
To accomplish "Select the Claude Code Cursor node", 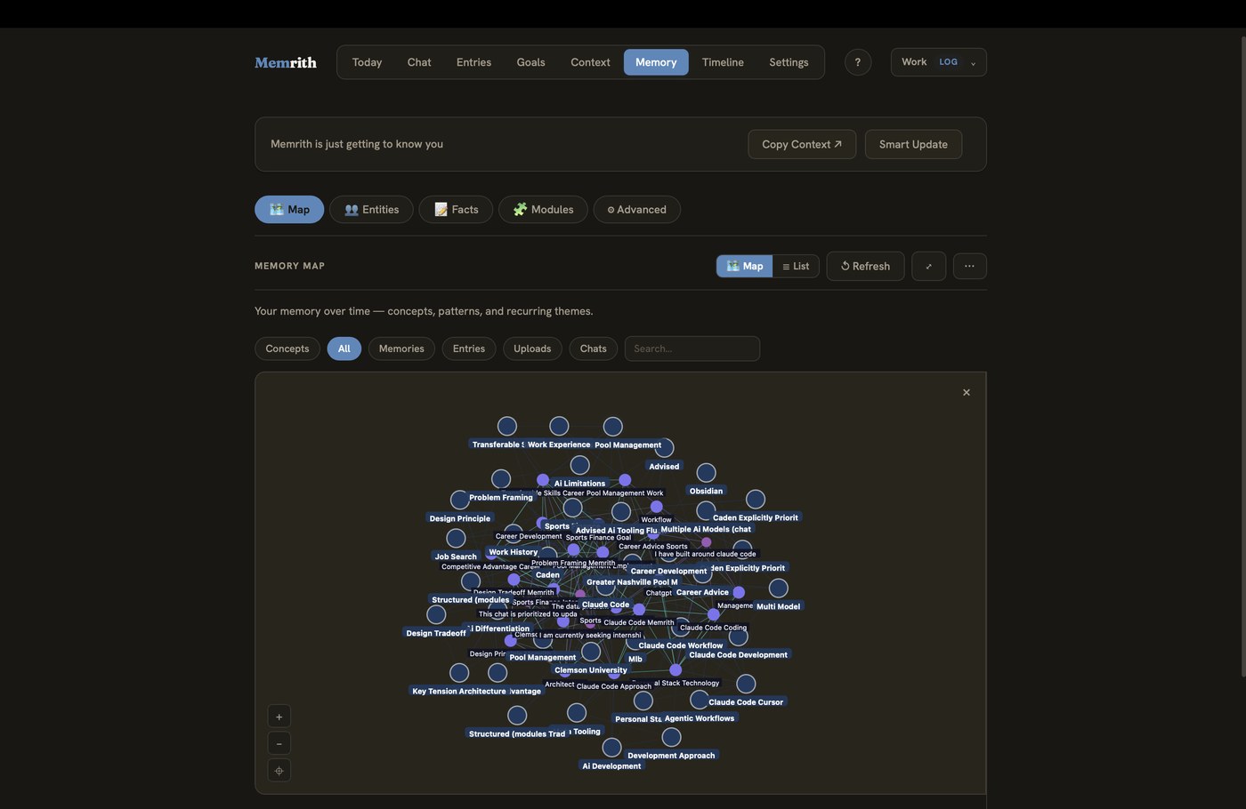I will tap(746, 684).
